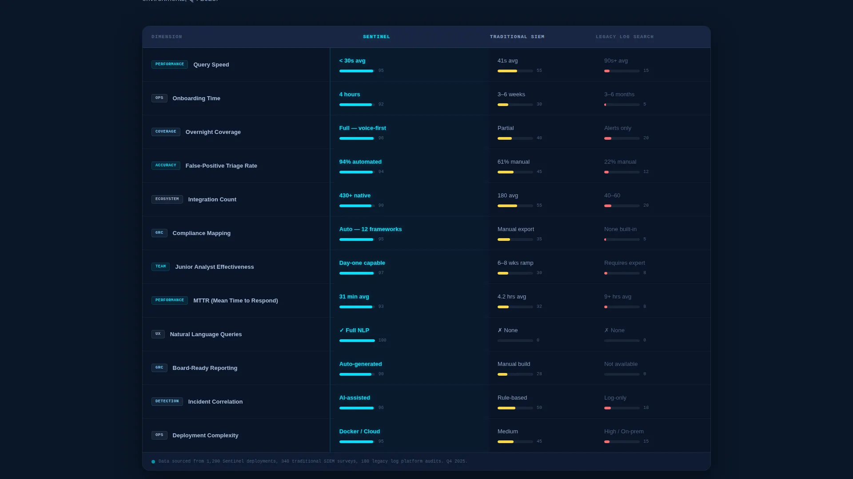Click the Traditional SIEM Onboarding Time score bar
This screenshot has height=479, width=853.
point(515,105)
